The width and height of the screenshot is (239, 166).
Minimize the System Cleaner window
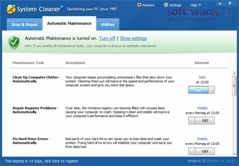(x=220, y=3)
